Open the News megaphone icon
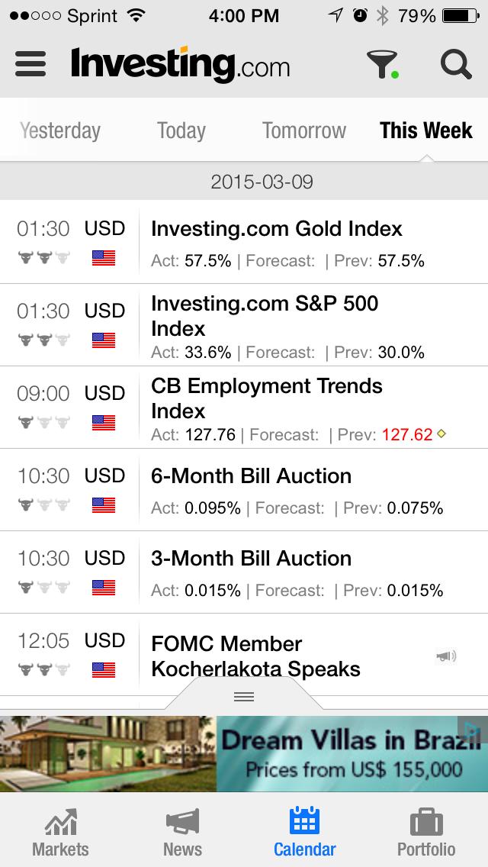Screen dimensions: 488x867 pyautogui.click(x=182, y=822)
